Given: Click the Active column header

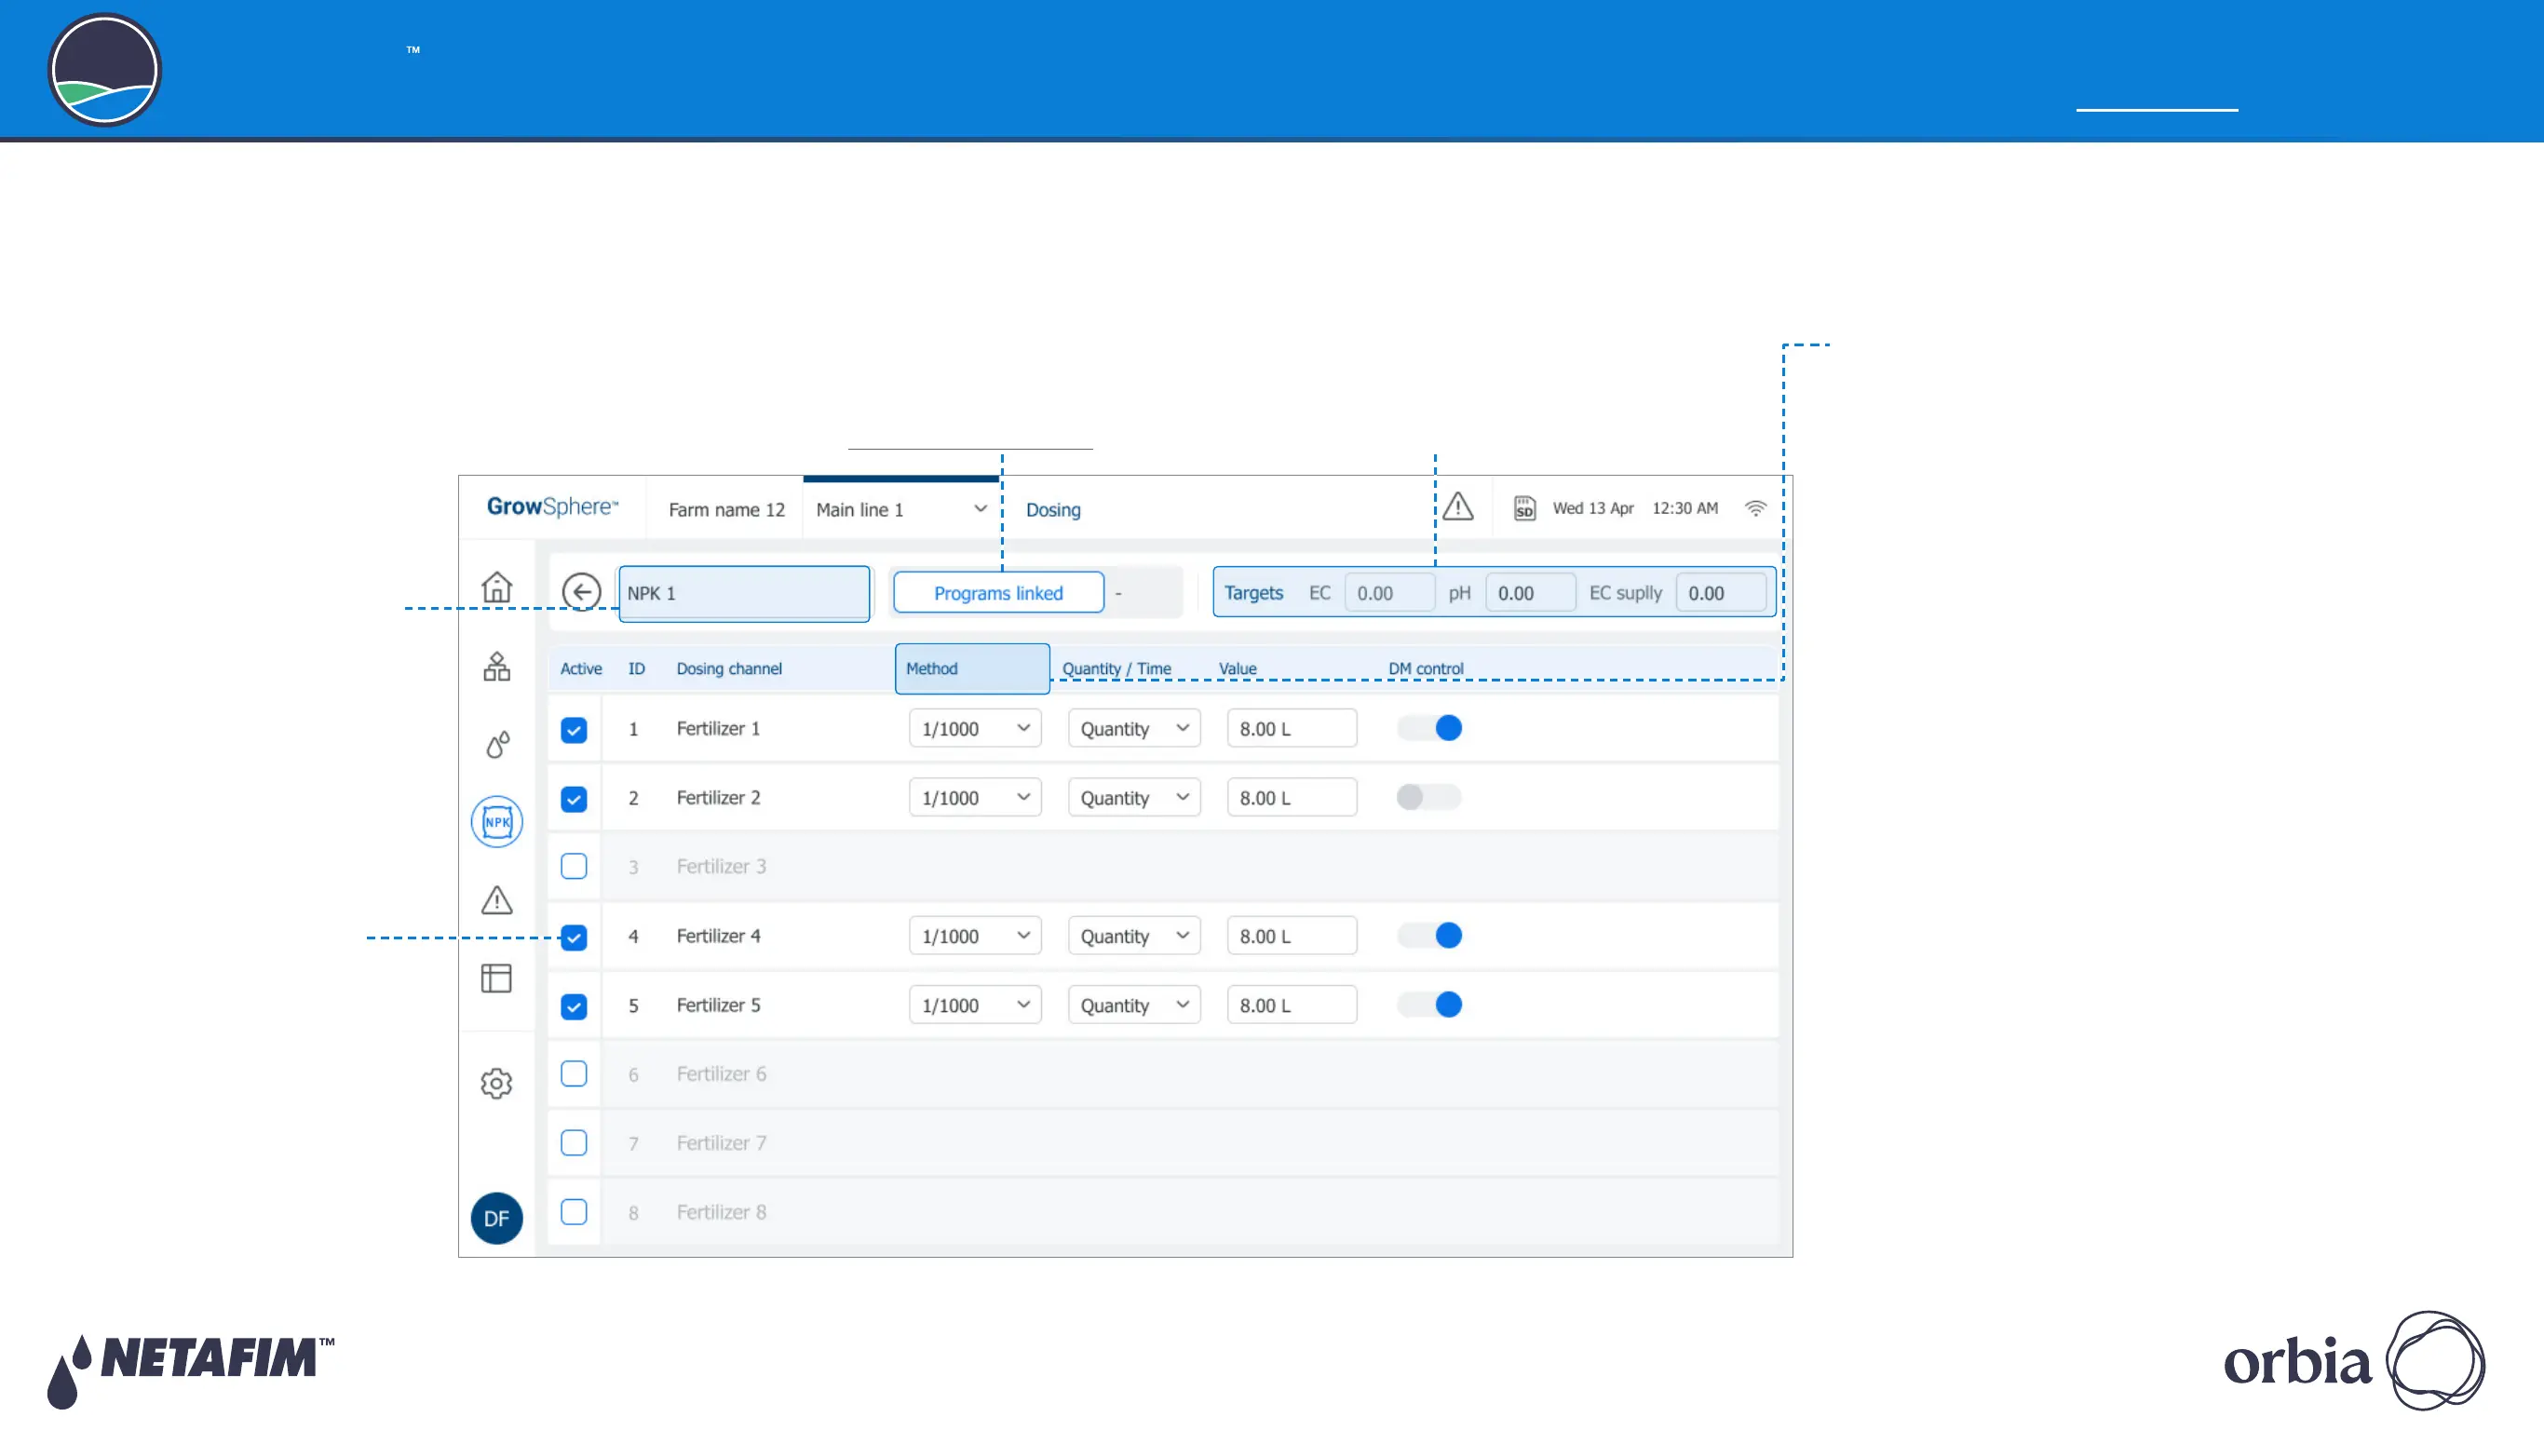Looking at the screenshot, I should click(x=581, y=668).
